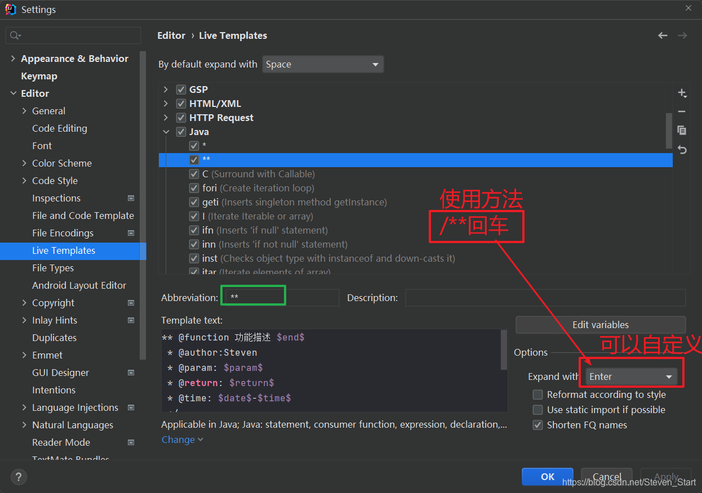Click the Description input field
The width and height of the screenshot is (702, 493).
(x=545, y=297)
